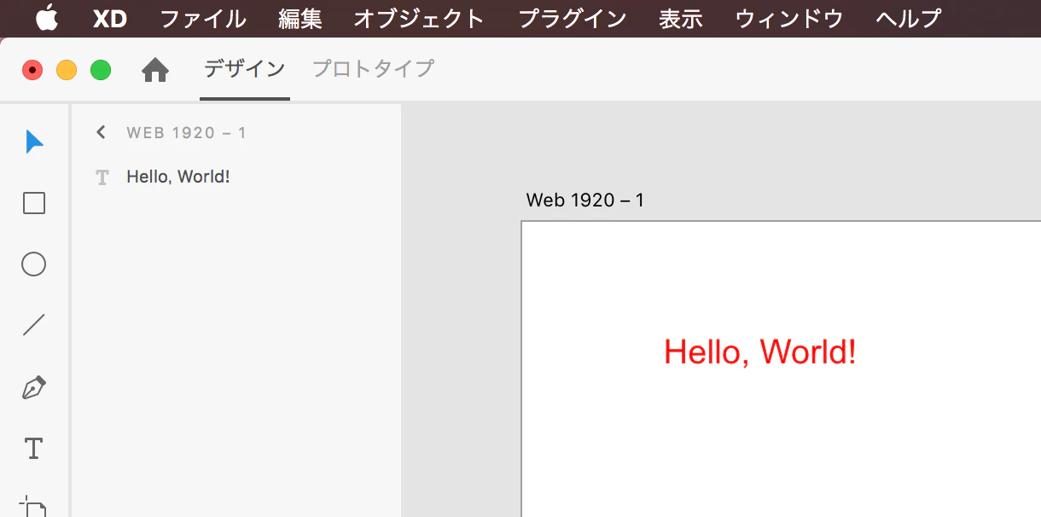Choose the Select arrow tool
This screenshot has height=517, width=1041.
click(34, 142)
